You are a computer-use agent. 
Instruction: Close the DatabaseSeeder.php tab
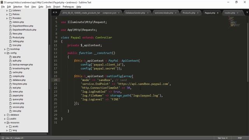coord(148,13)
